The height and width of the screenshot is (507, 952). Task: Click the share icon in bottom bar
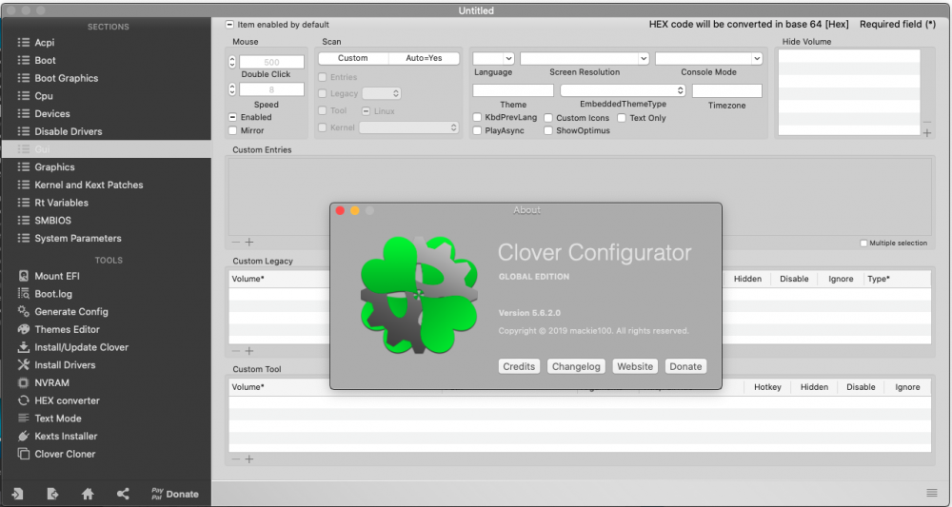(123, 494)
